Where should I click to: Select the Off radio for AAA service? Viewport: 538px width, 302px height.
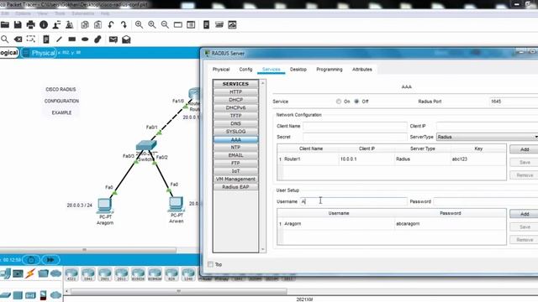pyautogui.click(x=356, y=102)
